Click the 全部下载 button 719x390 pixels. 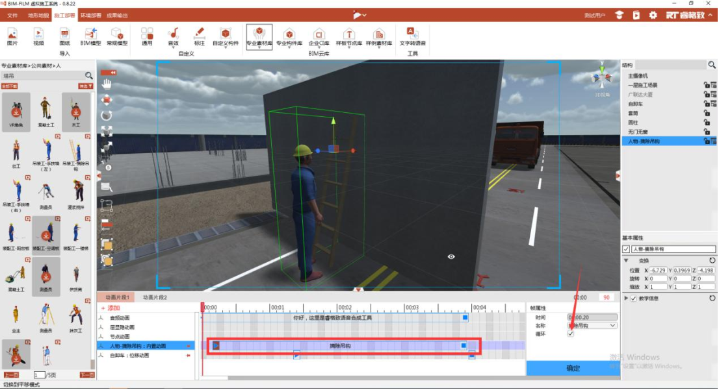[x=10, y=86]
